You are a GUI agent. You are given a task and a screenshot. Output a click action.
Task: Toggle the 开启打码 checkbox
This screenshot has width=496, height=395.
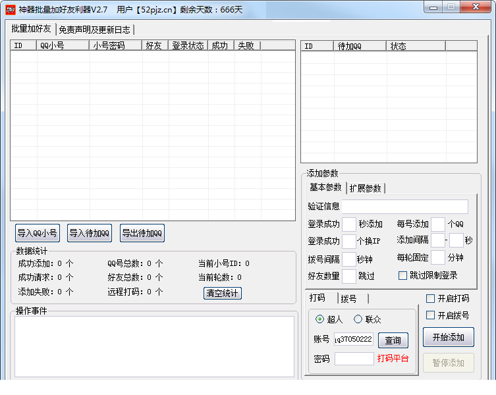(448, 298)
